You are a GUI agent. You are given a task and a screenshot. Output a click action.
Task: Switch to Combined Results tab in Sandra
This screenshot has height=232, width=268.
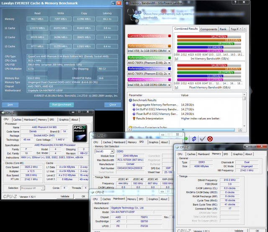pyautogui.click(x=186, y=29)
